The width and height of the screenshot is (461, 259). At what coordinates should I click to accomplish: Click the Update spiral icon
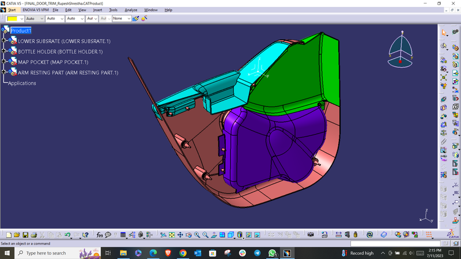369,235
